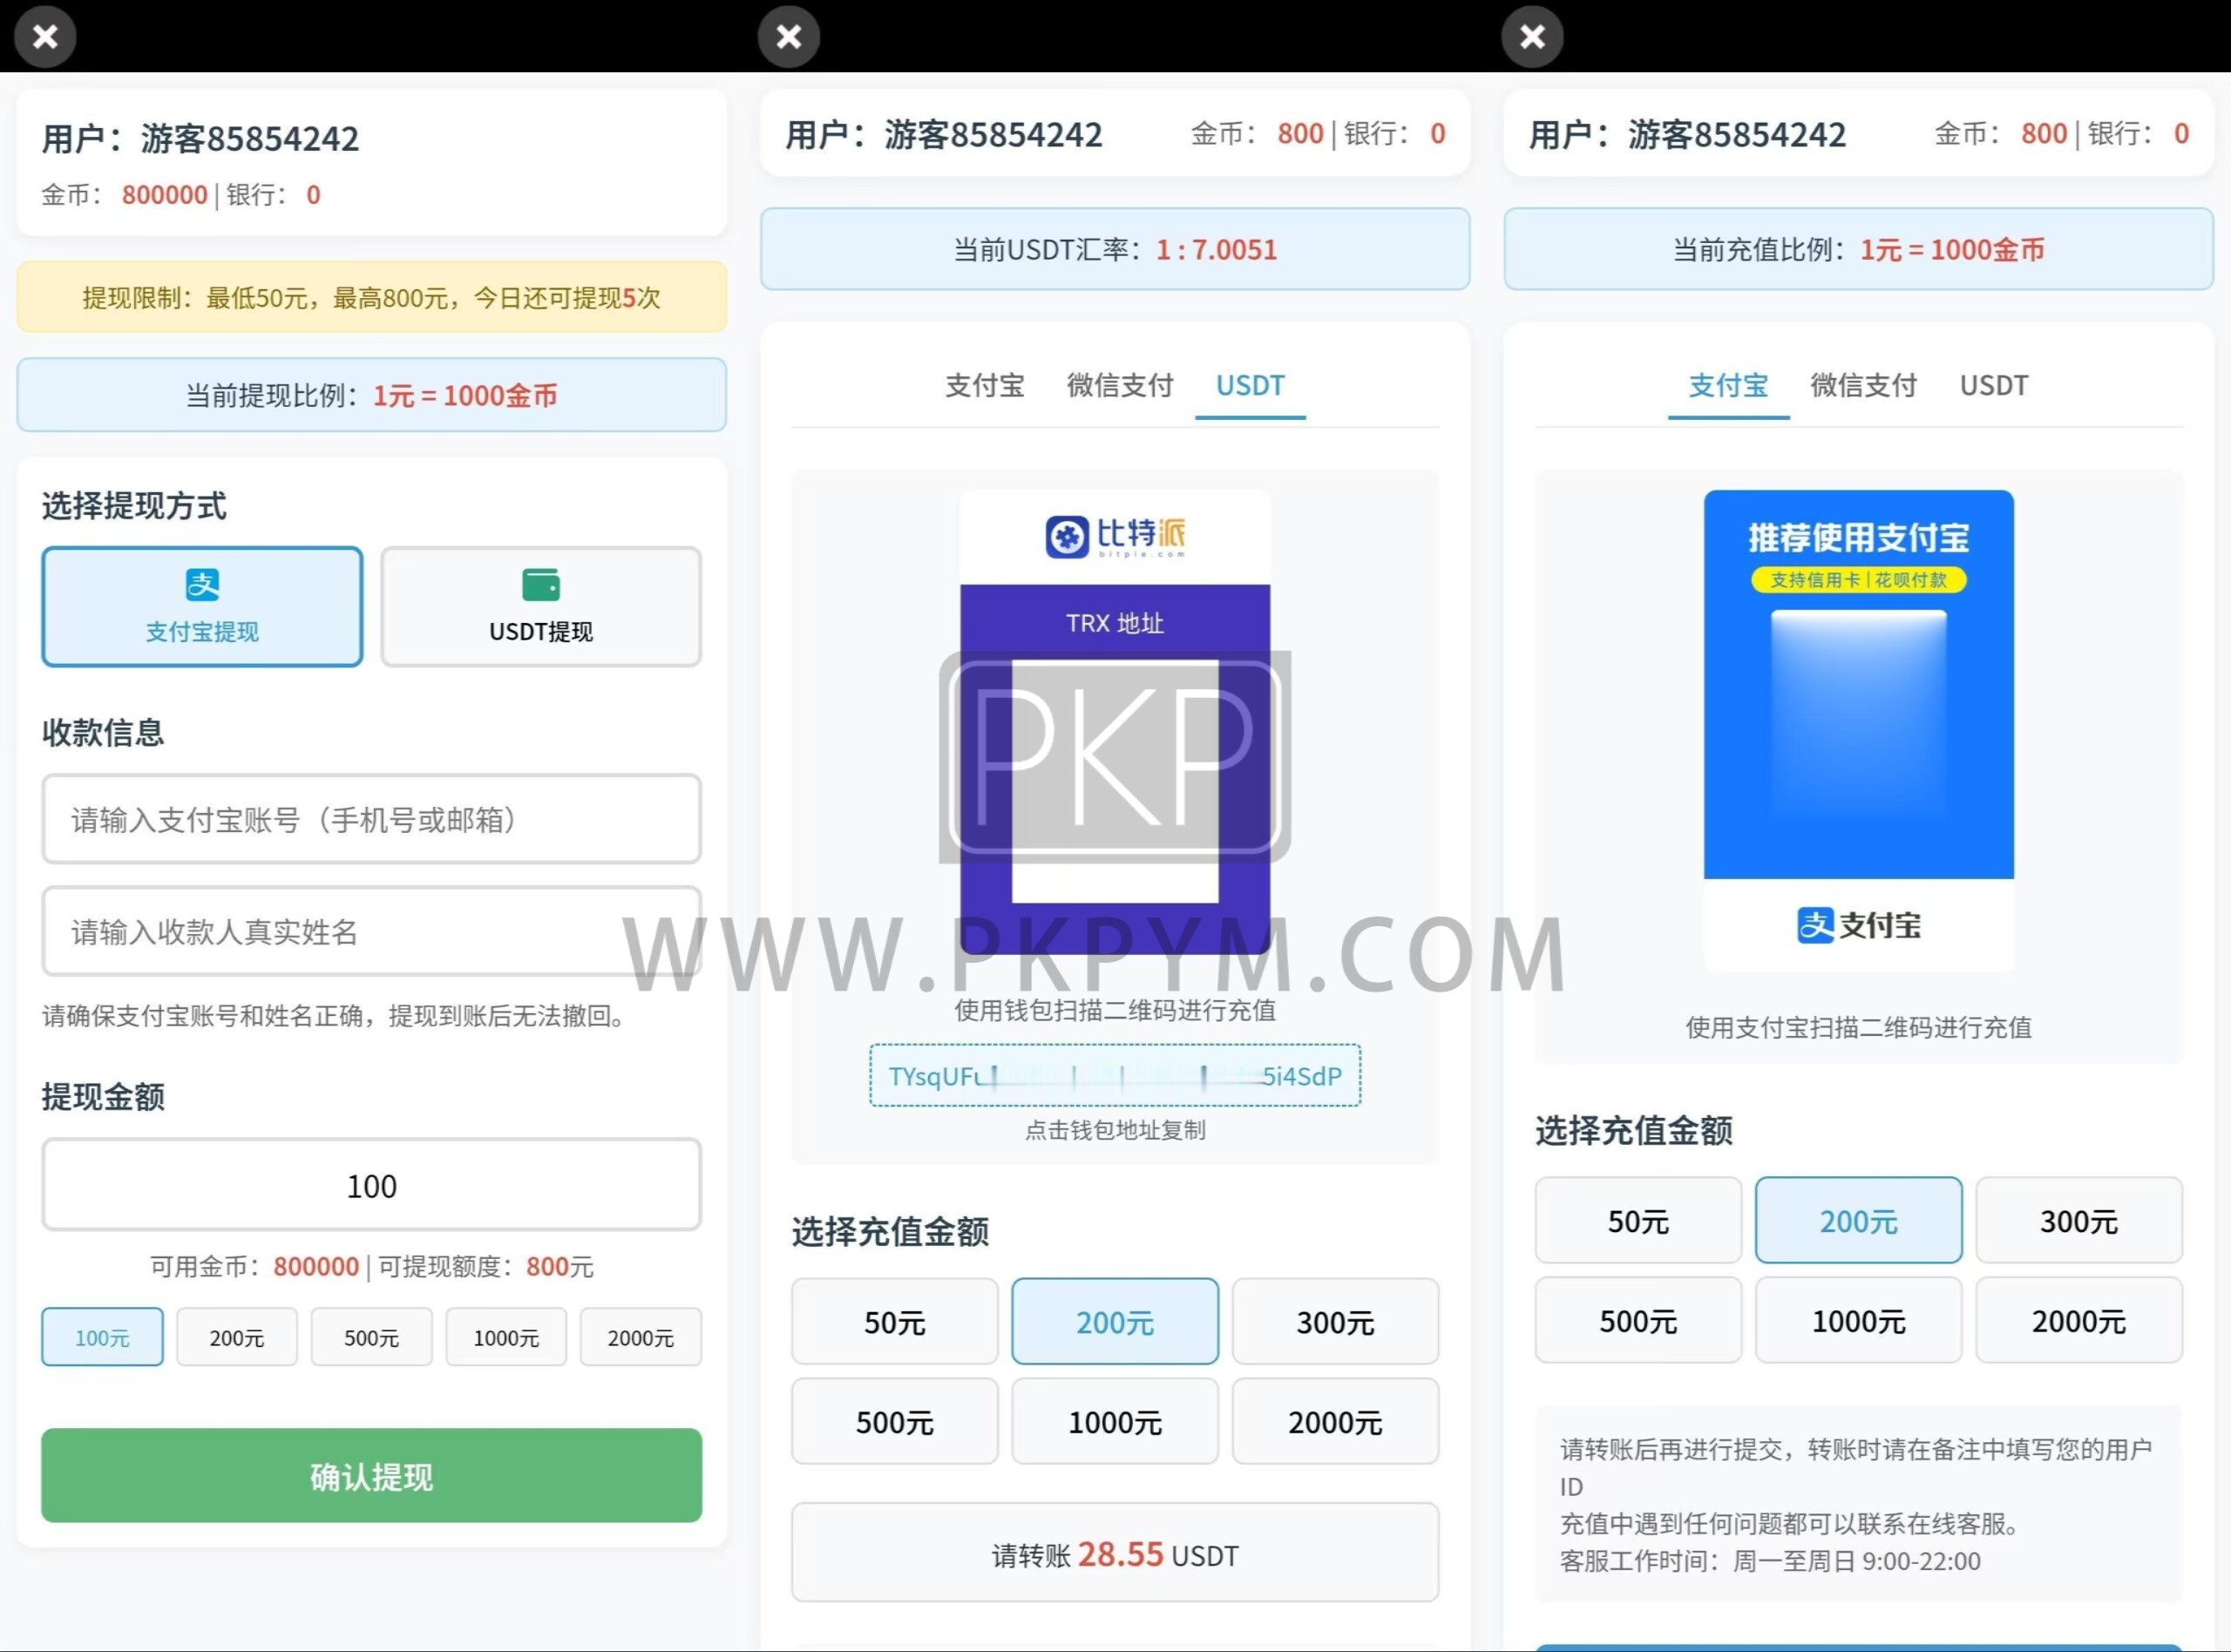The height and width of the screenshot is (1652, 2231).
Task: Choose the 支付宝提现 withdrawal method
Action: point(202,606)
